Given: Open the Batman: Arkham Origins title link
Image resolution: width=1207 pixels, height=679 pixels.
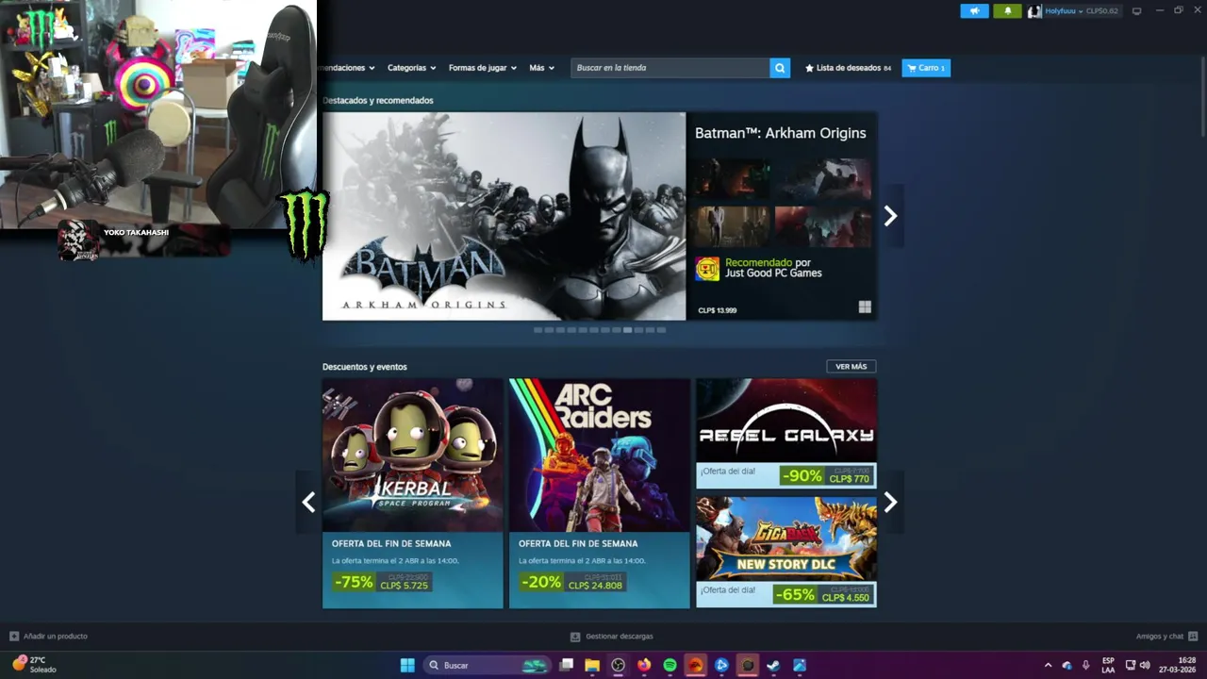Looking at the screenshot, I should point(781,133).
